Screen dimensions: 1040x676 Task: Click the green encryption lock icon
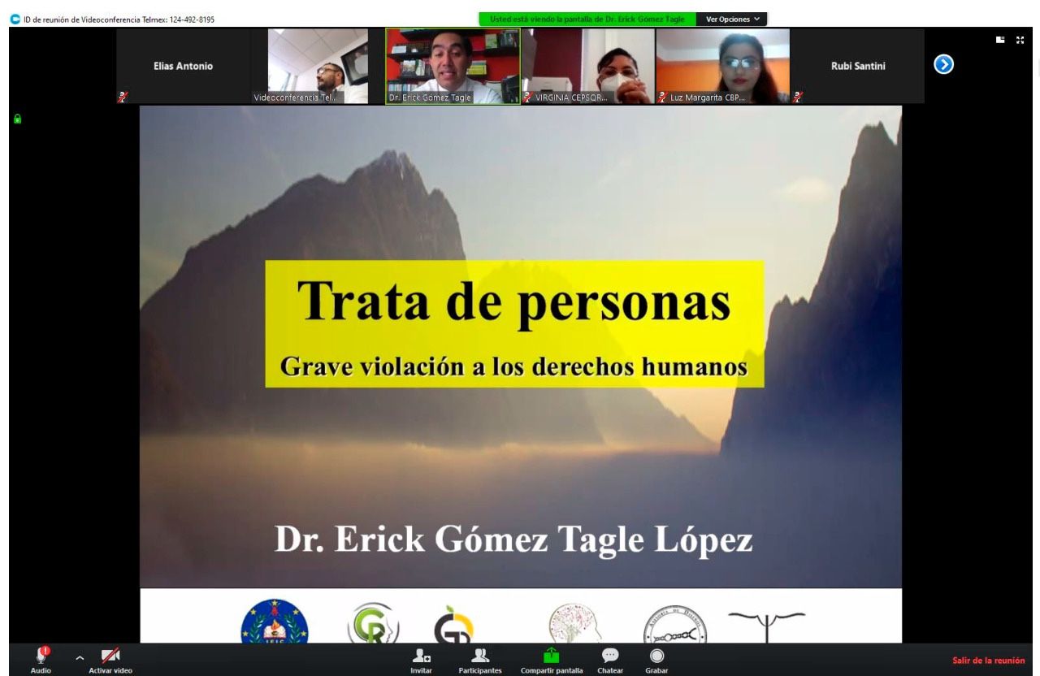click(x=17, y=119)
